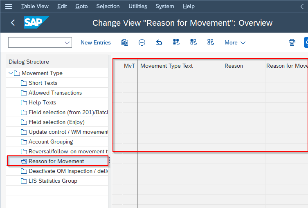The width and height of the screenshot is (308, 208).
Task: Open Update control / WM movement folder
Action: pyautogui.click(x=65, y=132)
